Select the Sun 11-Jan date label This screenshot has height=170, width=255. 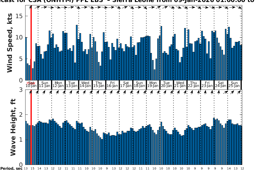point(44,84)
